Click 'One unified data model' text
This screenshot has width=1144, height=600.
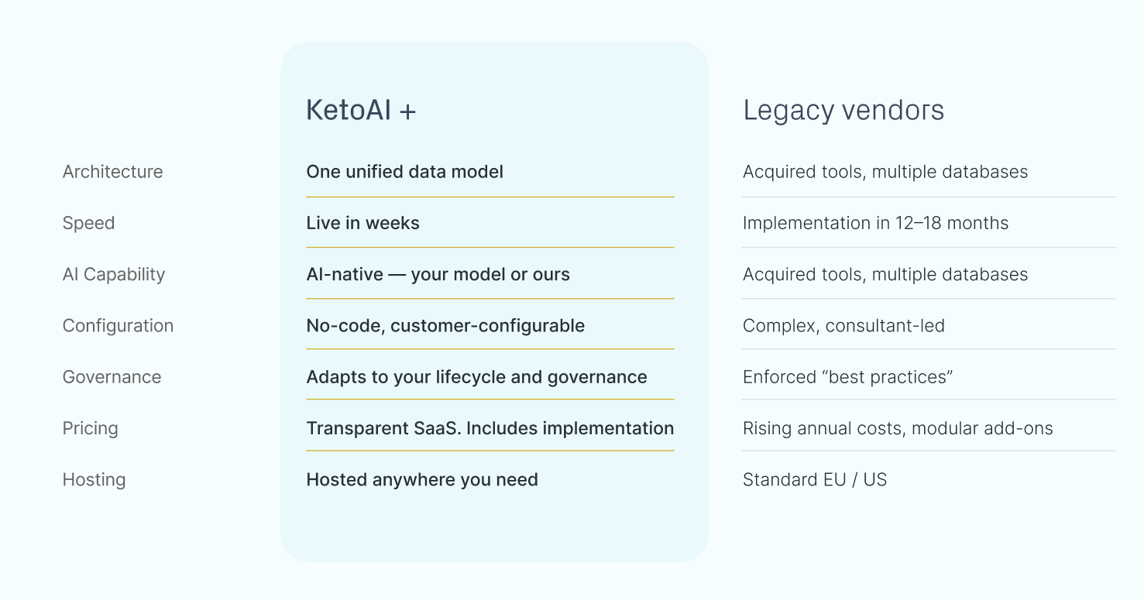[405, 172]
